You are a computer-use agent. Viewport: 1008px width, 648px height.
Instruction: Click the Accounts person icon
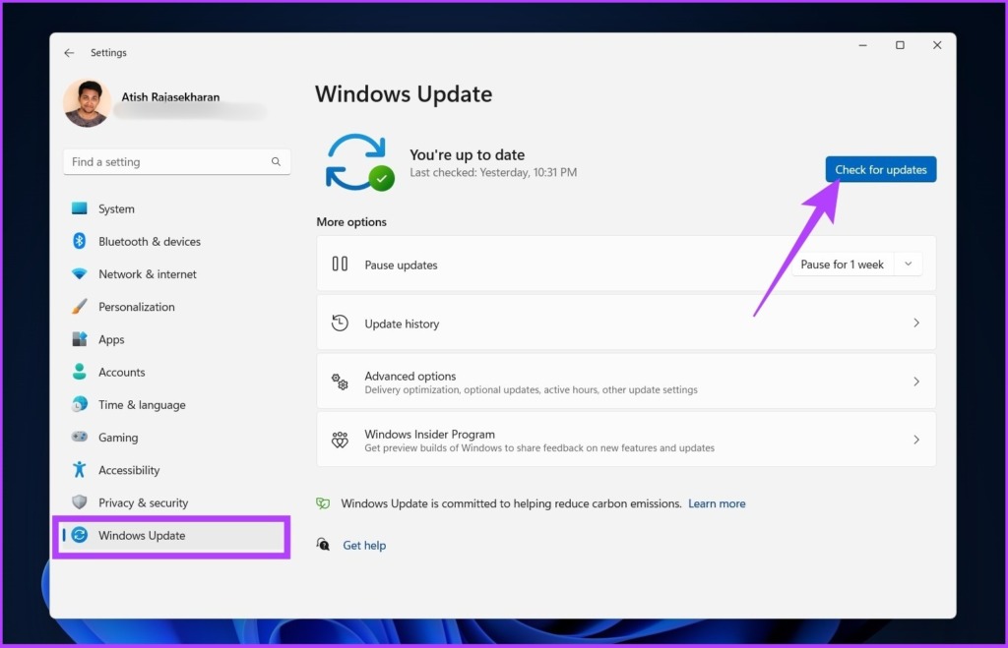coord(79,372)
